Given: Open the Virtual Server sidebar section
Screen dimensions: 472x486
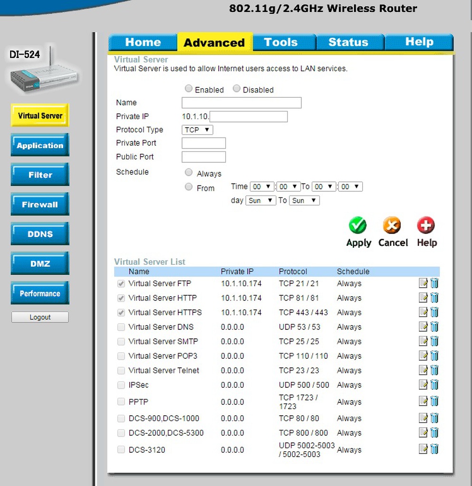Looking at the screenshot, I should point(40,115).
